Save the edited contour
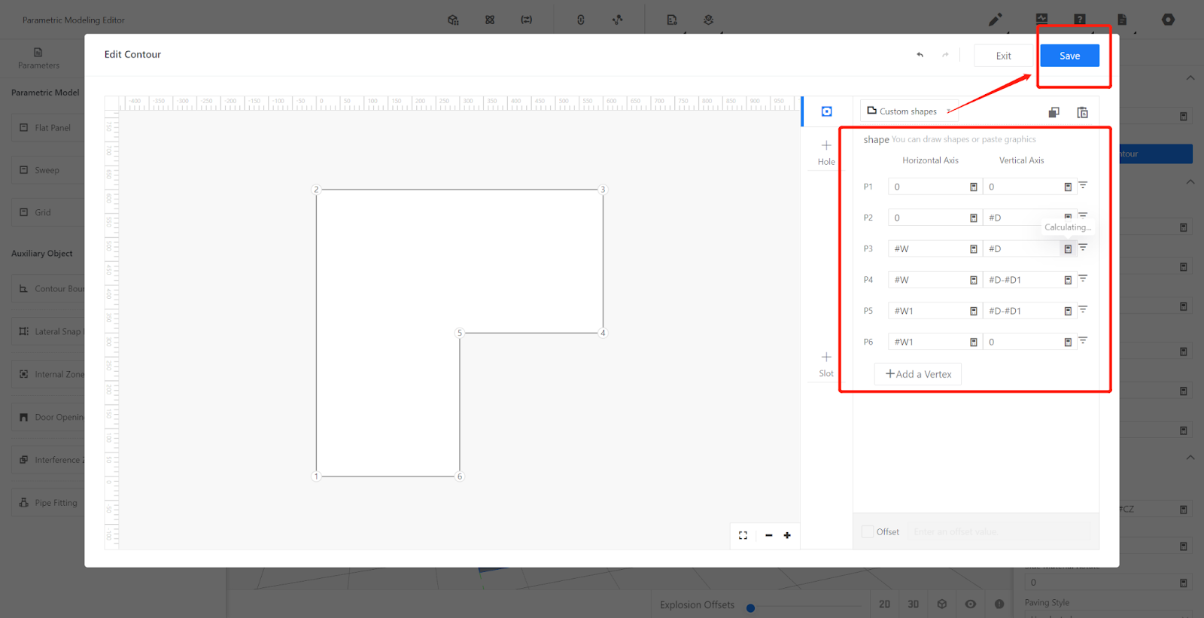This screenshot has width=1204, height=618. pyautogui.click(x=1069, y=56)
